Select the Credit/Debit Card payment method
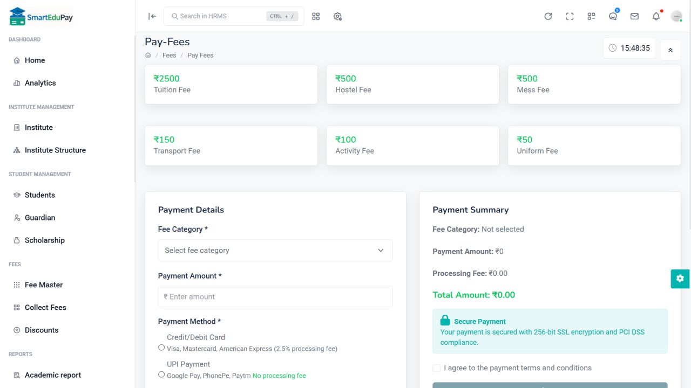The width and height of the screenshot is (691, 388). click(161, 348)
